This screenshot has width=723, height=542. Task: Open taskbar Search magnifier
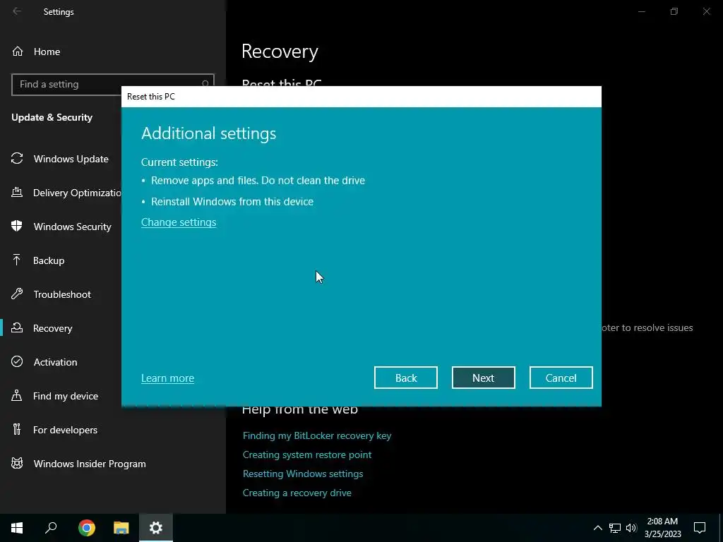(x=51, y=528)
